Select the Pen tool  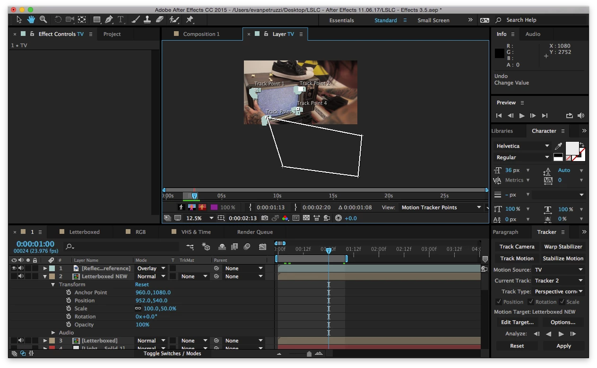109,19
